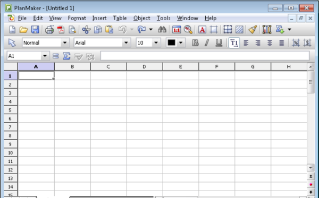Toggle Underline formatting
Screen dimensions: 319x198
point(219,43)
